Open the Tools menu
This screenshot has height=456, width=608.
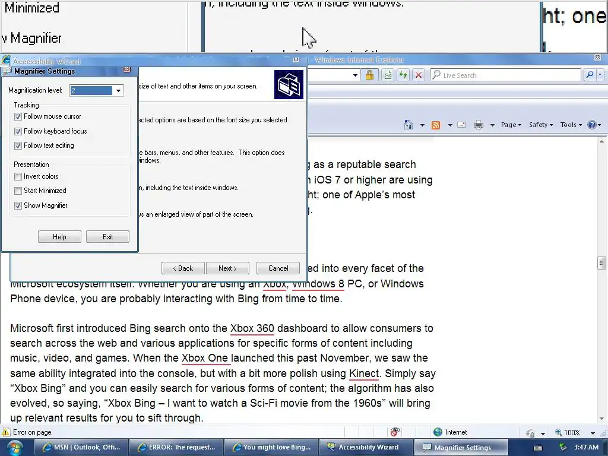tap(571, 125)
